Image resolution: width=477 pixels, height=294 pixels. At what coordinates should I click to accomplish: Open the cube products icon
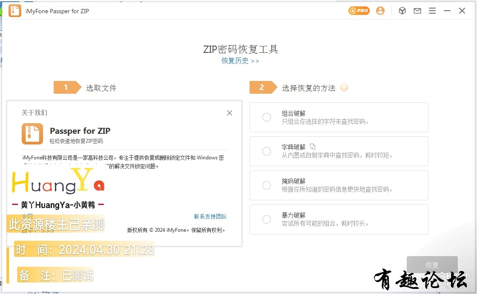click(x=402, y=11)
